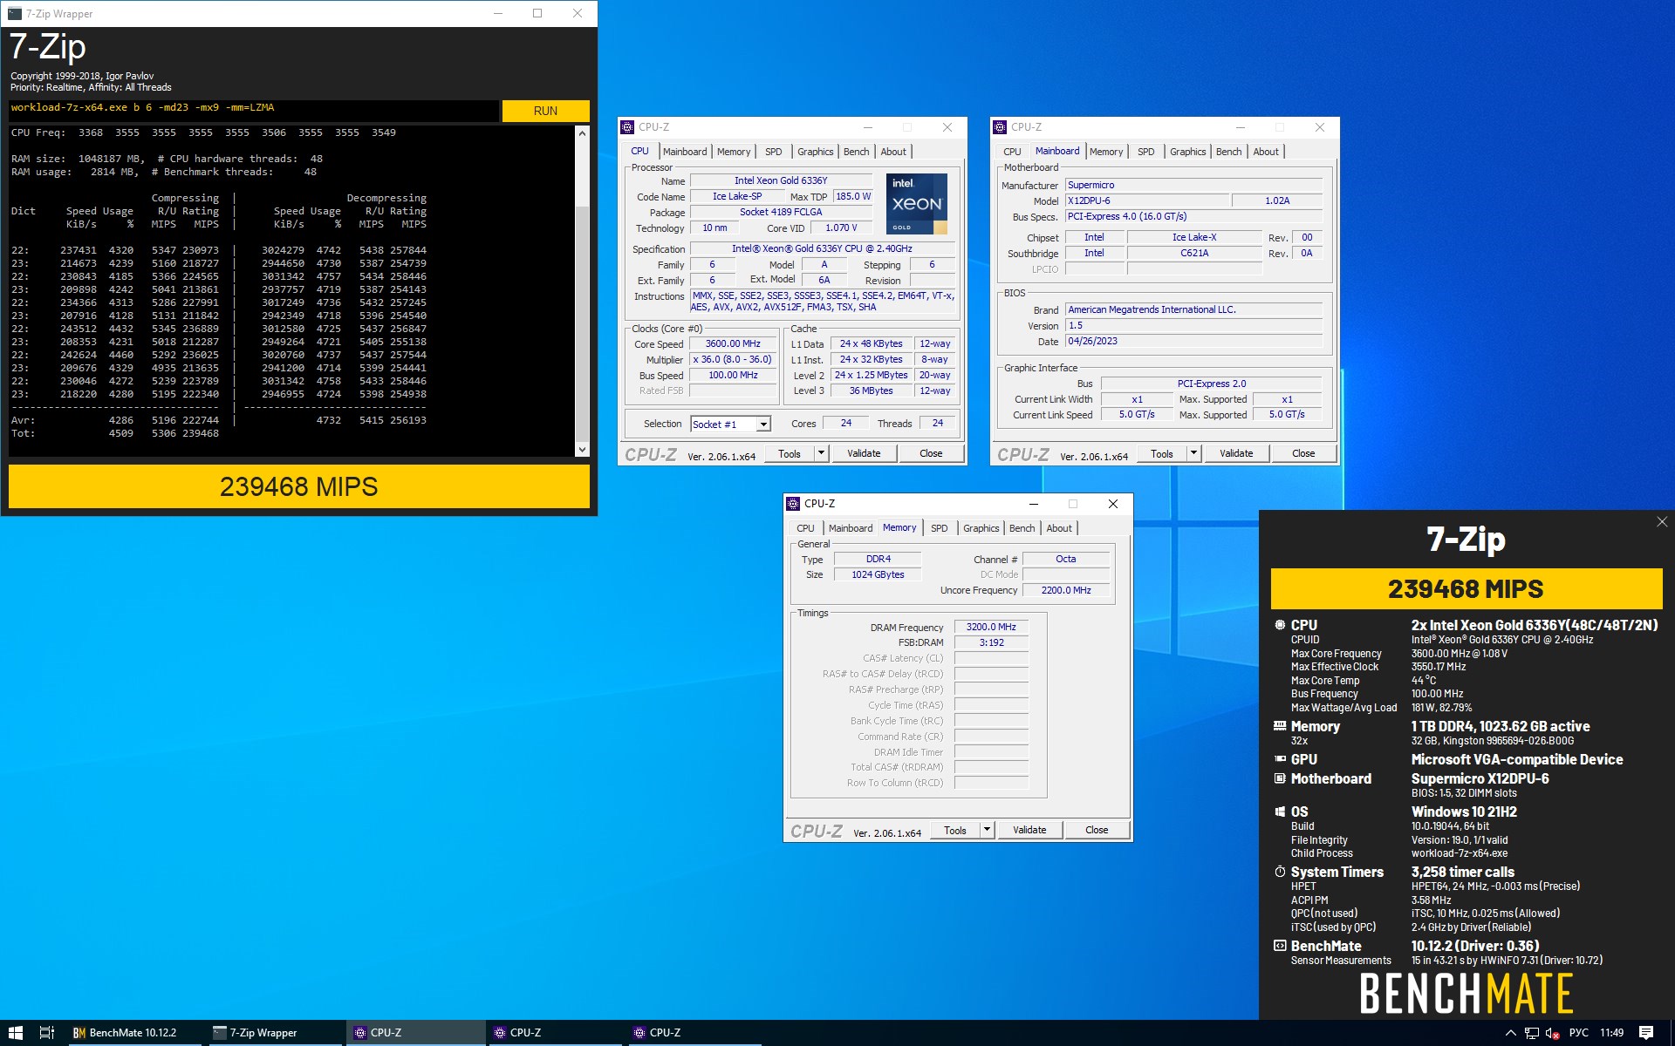Click Tools button in CPU-Z Memory window

(x=955, y=831)
